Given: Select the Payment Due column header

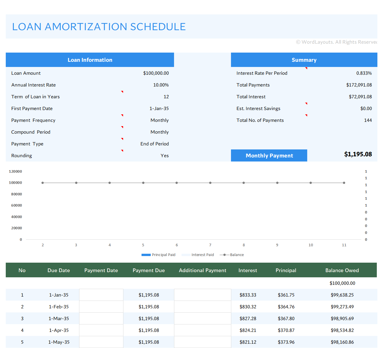Looking at the screenshot, I should coord(149,270).
